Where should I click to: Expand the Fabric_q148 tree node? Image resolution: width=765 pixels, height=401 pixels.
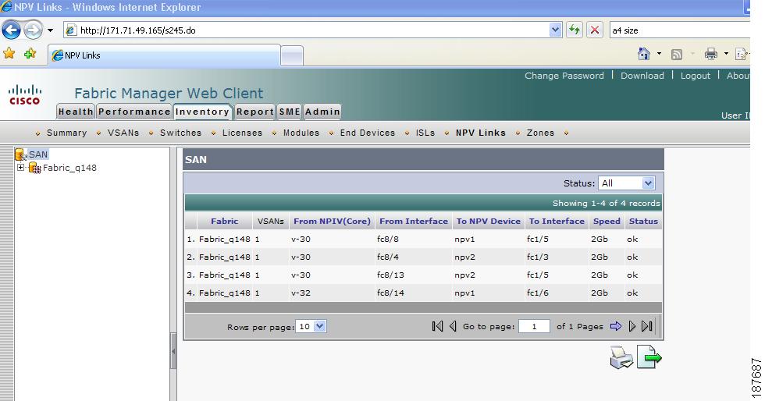[20, 167]
